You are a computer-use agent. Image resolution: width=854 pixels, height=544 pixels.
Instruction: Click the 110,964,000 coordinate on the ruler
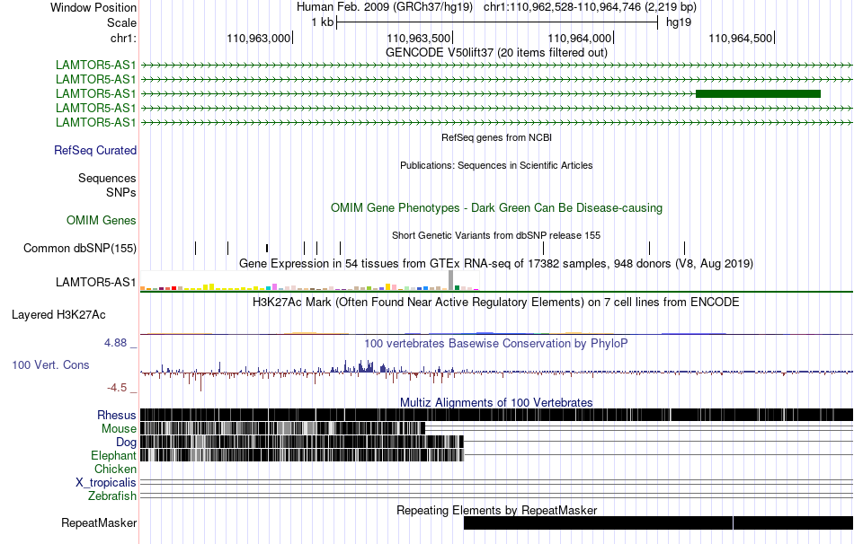point(580,38)
